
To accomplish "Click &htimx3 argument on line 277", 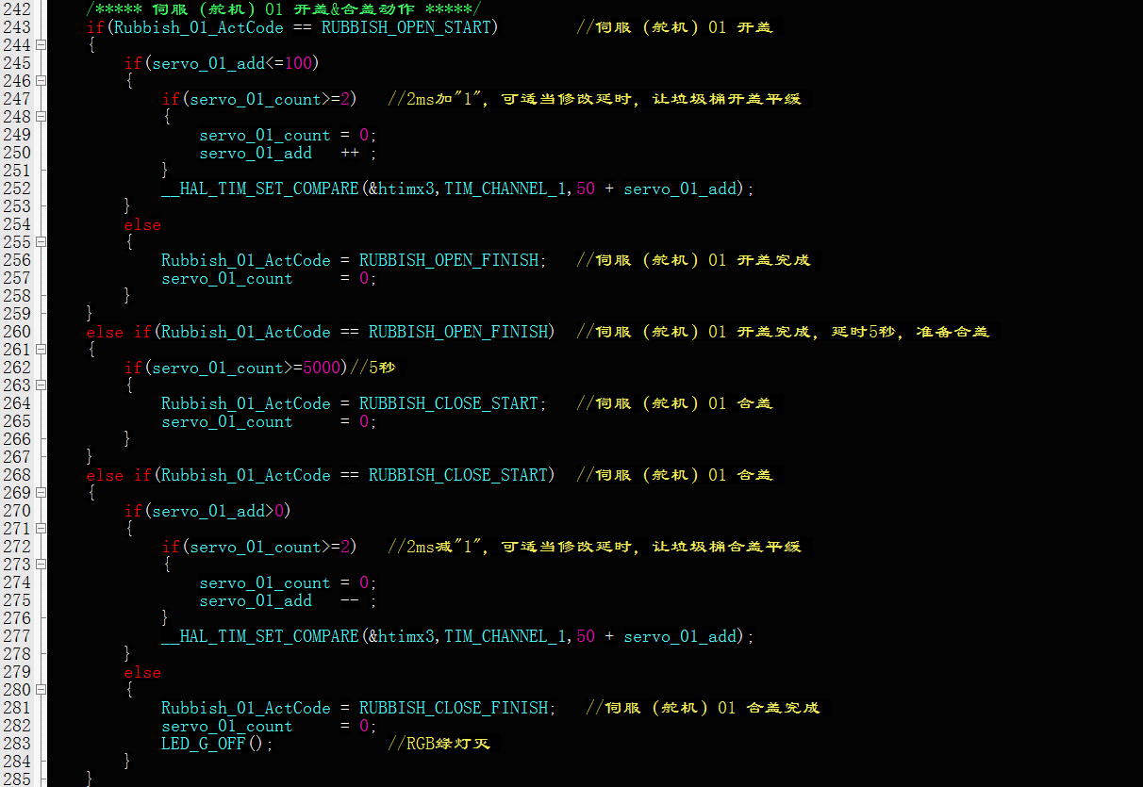I will pyautogui.click(x=401, y=636).
